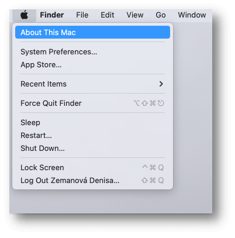This screenshot has width=235, height=238.
Task: Open System Preferences…
Action: coord(92,52)
